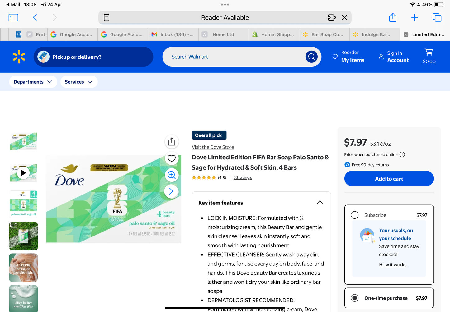Add product to favorites with heart icon
This screenshot has height=312, width=450.
(x=172, y=158)
